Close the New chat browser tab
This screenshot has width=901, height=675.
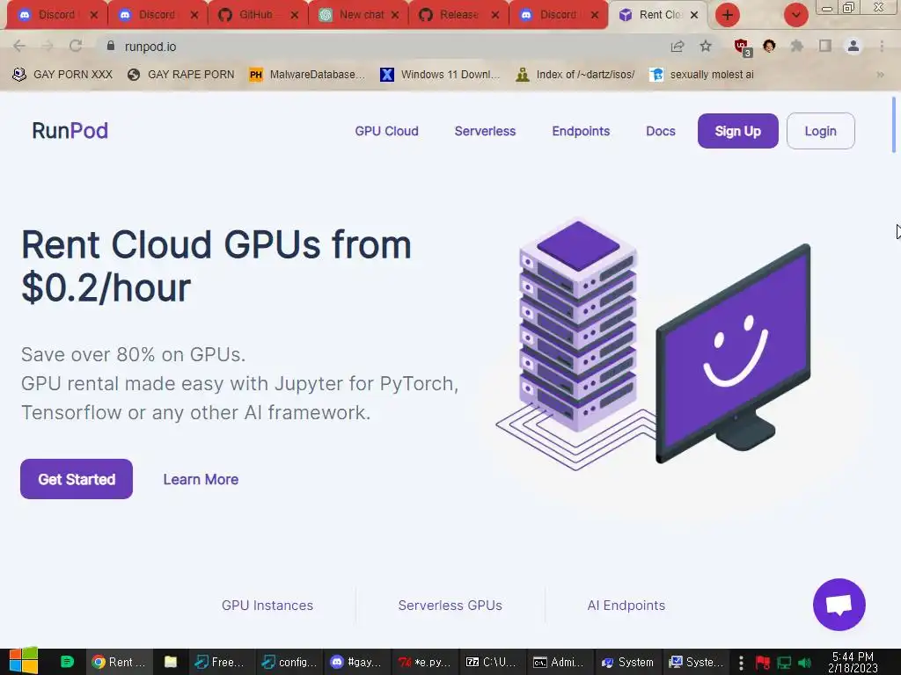(395, 15)
